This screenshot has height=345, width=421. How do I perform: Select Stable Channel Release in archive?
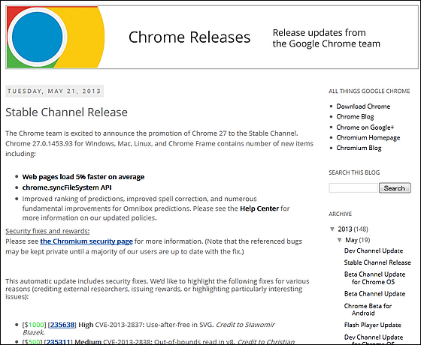coord(377,262)
